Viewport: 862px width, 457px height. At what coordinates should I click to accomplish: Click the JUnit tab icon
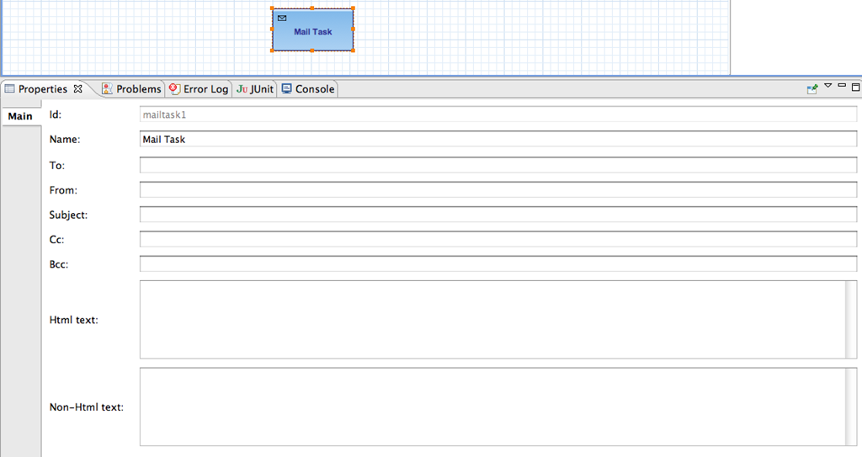[x=242, y=89]
